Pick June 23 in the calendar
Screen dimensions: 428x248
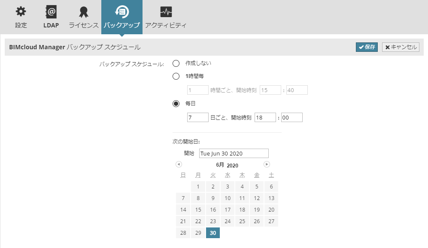213,221
